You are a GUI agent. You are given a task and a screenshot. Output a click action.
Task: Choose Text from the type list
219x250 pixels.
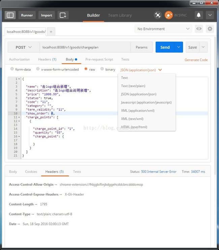147,78
